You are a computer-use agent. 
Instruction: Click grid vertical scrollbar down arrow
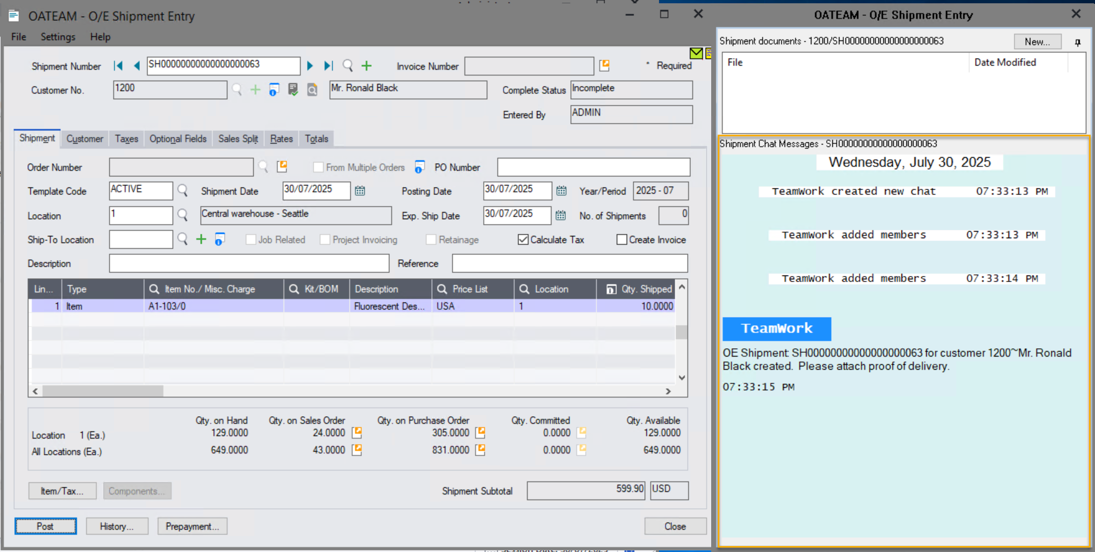click(x=682, y=377)
